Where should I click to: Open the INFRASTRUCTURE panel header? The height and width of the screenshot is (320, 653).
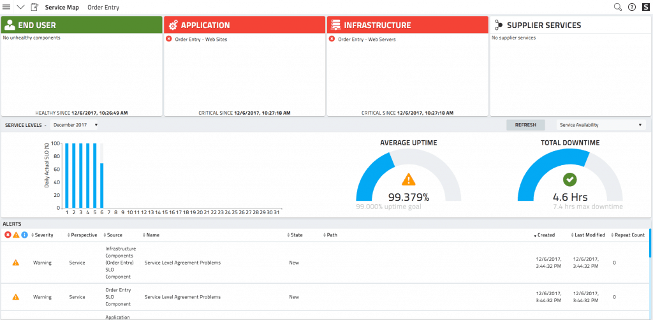(407, 25)
